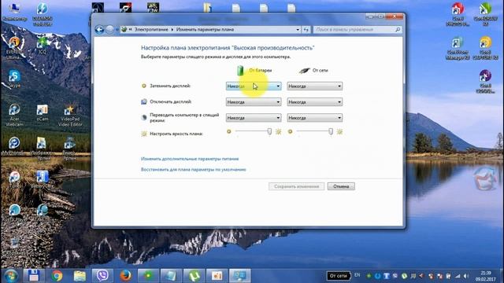Viewport: 504px width, 283px height.
Task: Open the Windows Start menu
Action: click(x=10, y=276)
